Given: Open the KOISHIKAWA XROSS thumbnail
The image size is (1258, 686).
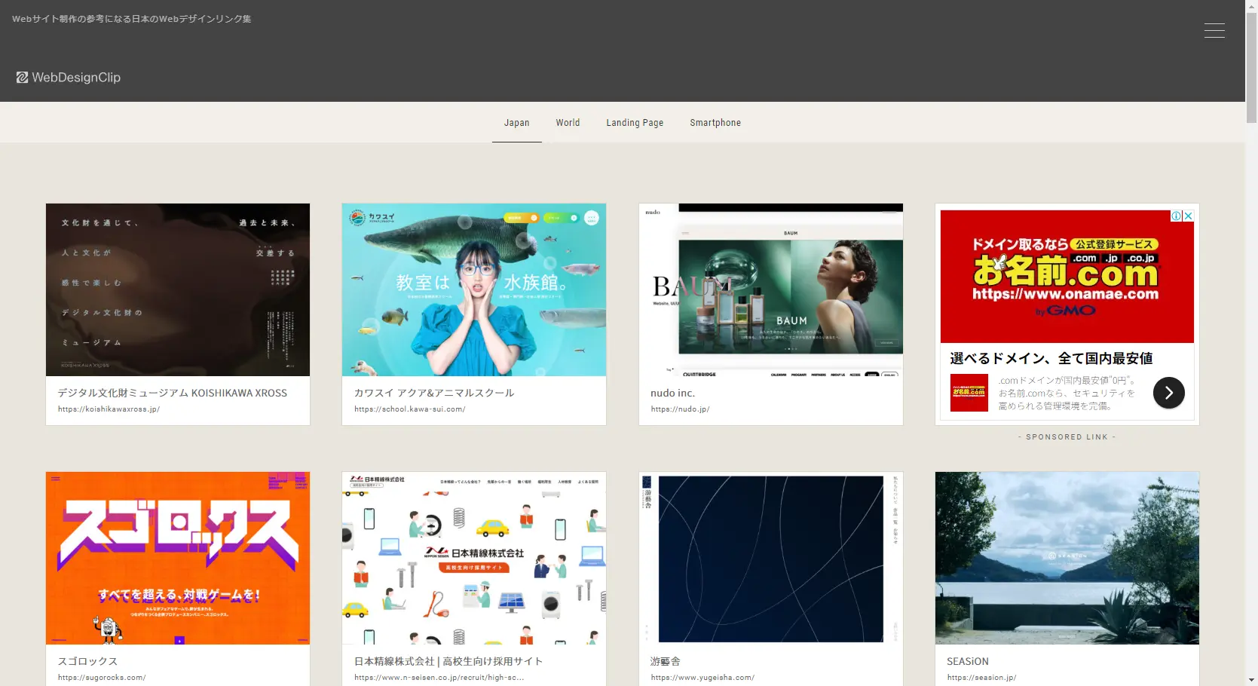Looking at the screenshot, I should [x=178, y=289].
